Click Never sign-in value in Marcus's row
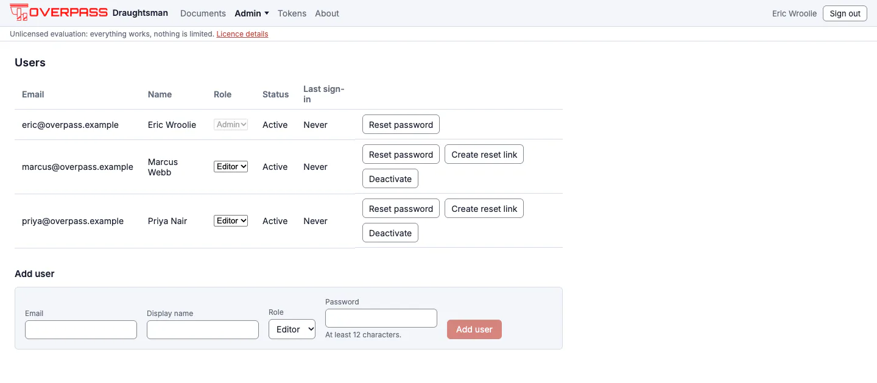The image size is (877, 383). point(315,167)
